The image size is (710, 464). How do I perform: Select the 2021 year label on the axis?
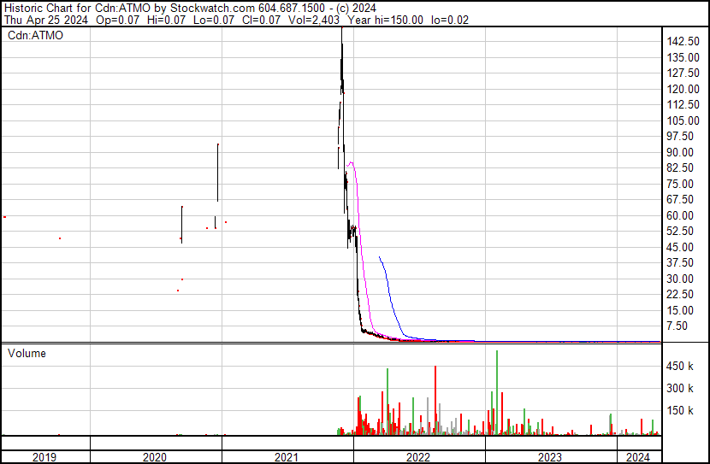287,457
